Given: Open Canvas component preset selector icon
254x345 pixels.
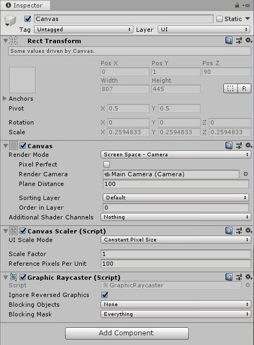Looking at the screenshot, I should click(x=239, y=146).
